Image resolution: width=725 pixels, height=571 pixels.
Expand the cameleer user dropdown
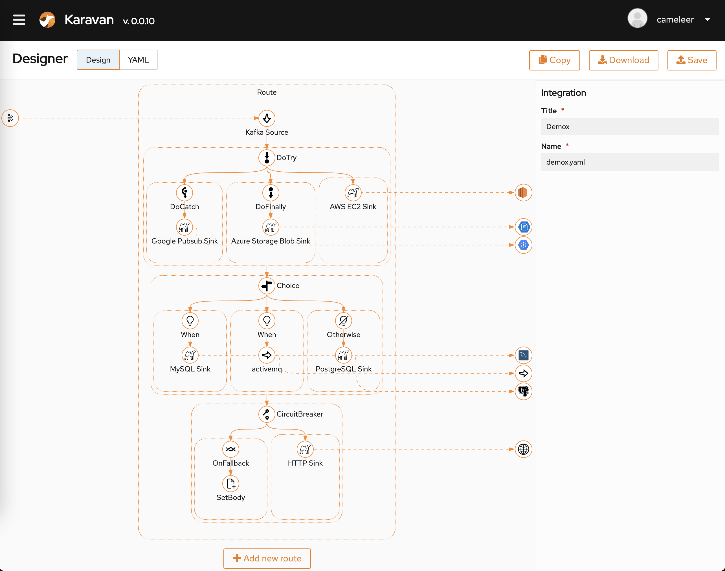[x=707, y=20]
